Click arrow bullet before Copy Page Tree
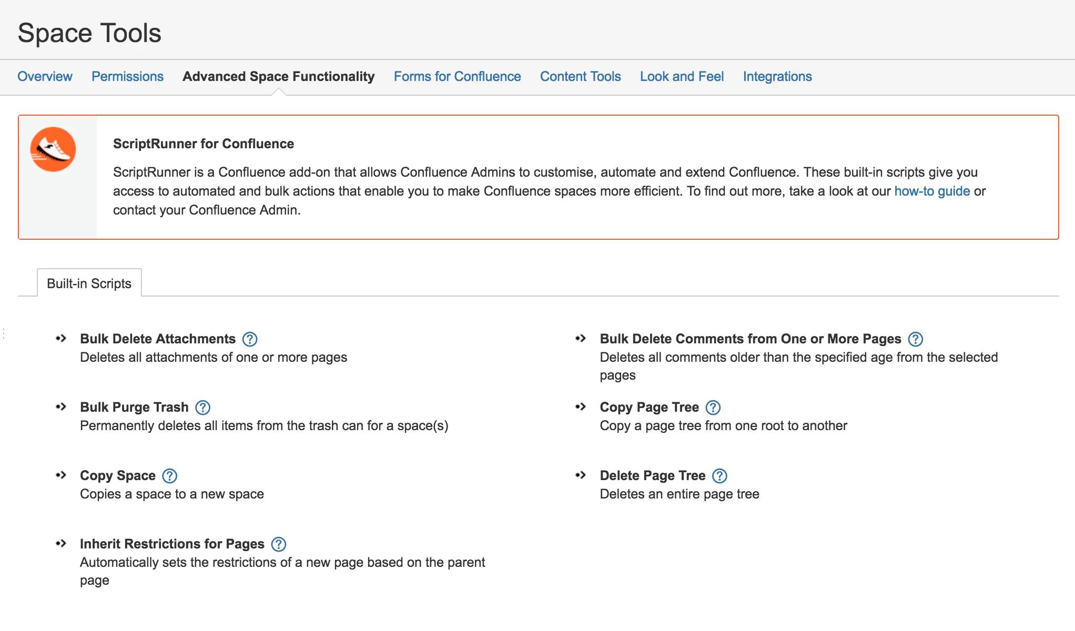 point(581,407)
